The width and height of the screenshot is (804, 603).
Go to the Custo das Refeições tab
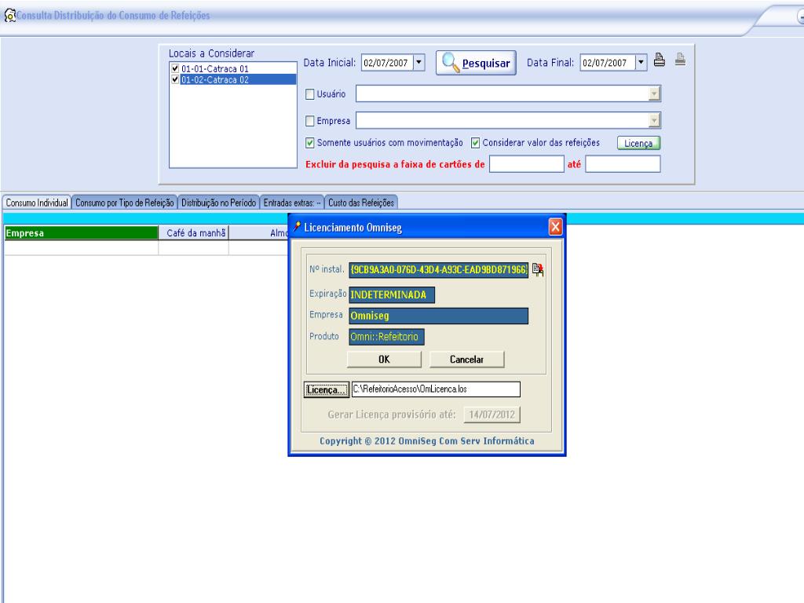(x=361, y=203)
